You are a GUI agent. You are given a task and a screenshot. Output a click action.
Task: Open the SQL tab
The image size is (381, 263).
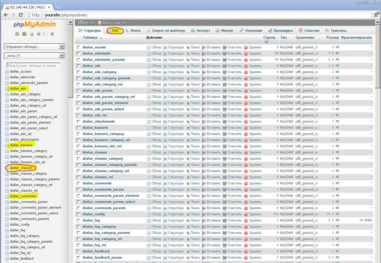point(113,30)
